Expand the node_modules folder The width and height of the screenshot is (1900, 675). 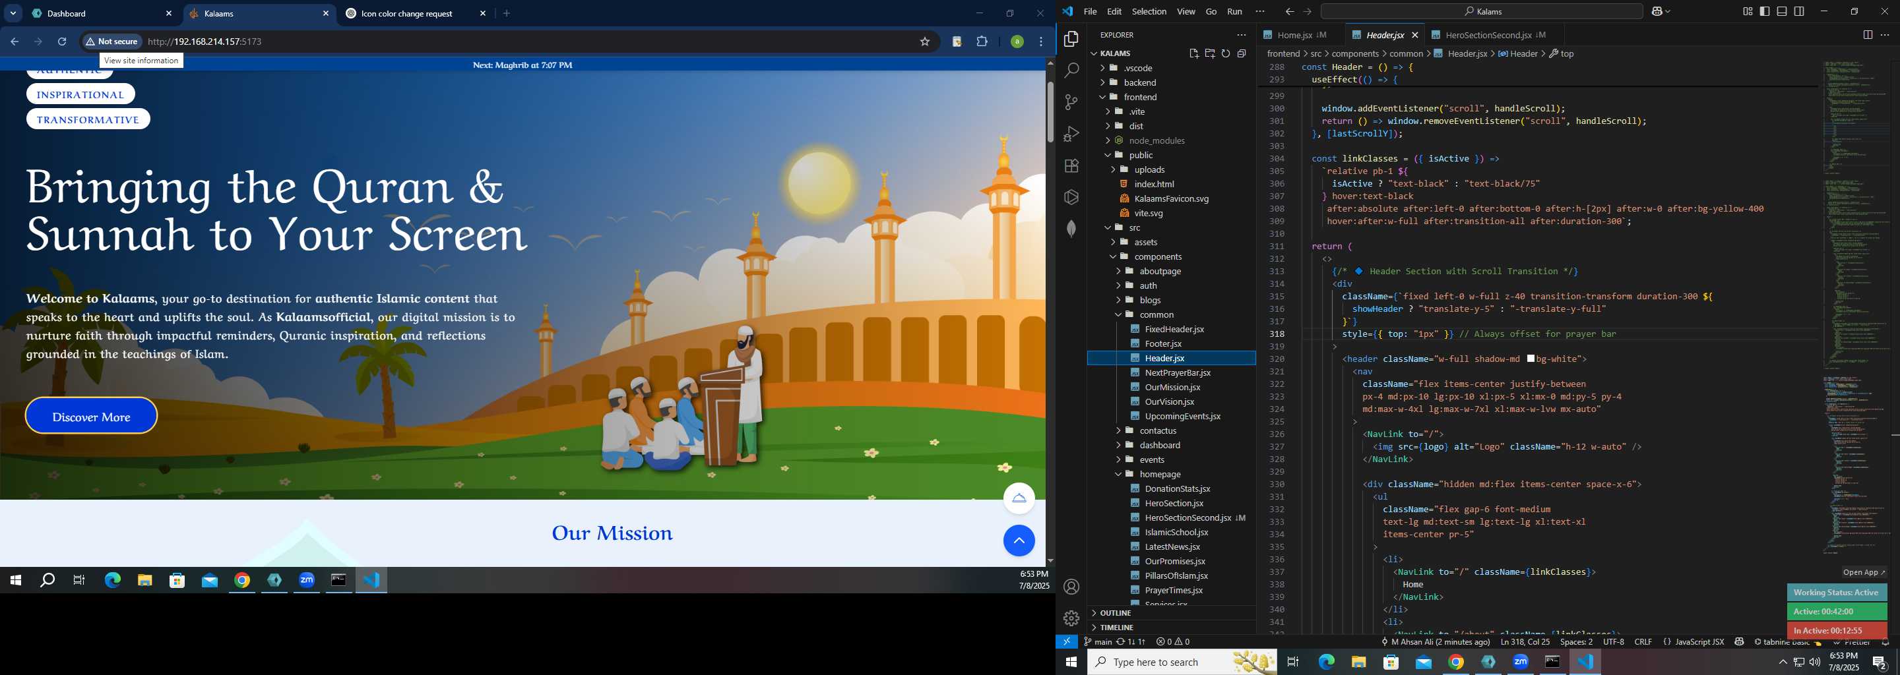[1171, 141]
